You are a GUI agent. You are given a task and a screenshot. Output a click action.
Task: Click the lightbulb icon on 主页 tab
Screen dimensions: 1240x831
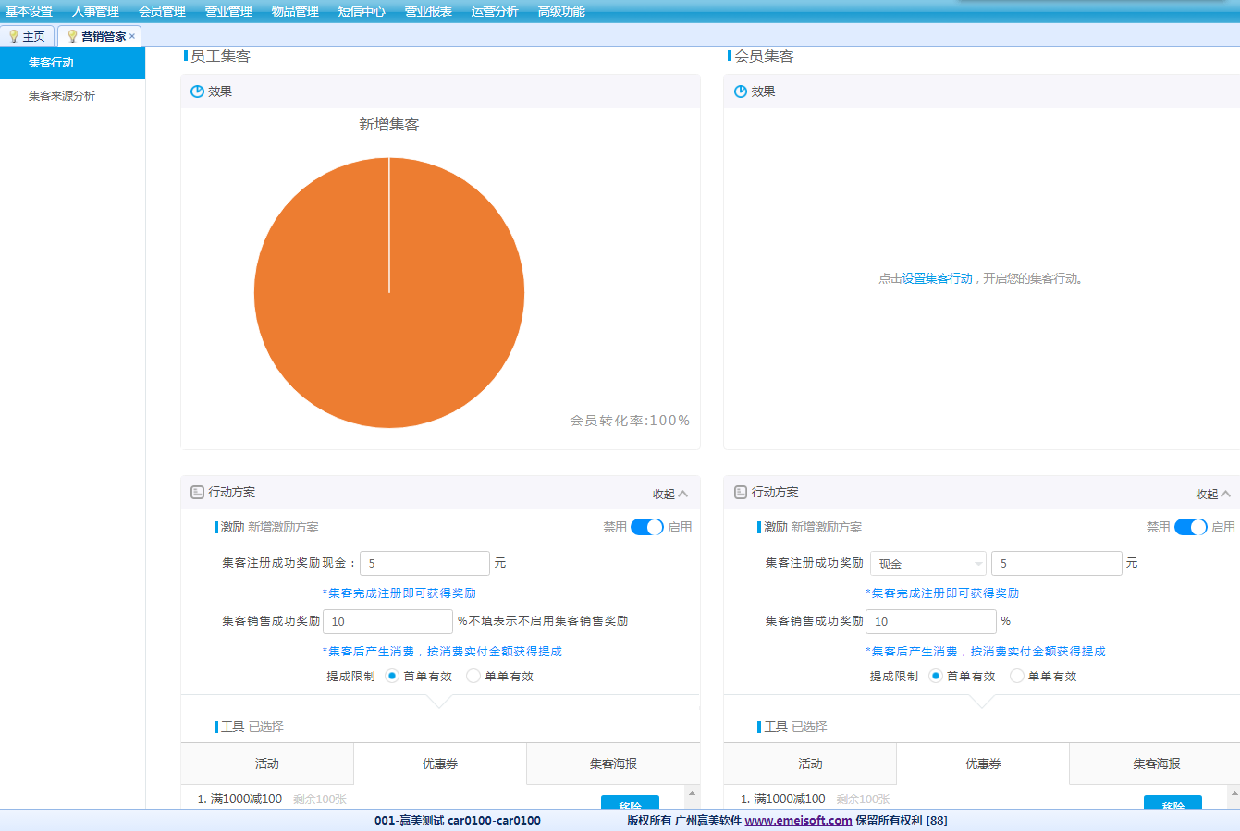[x=14, y=36]
